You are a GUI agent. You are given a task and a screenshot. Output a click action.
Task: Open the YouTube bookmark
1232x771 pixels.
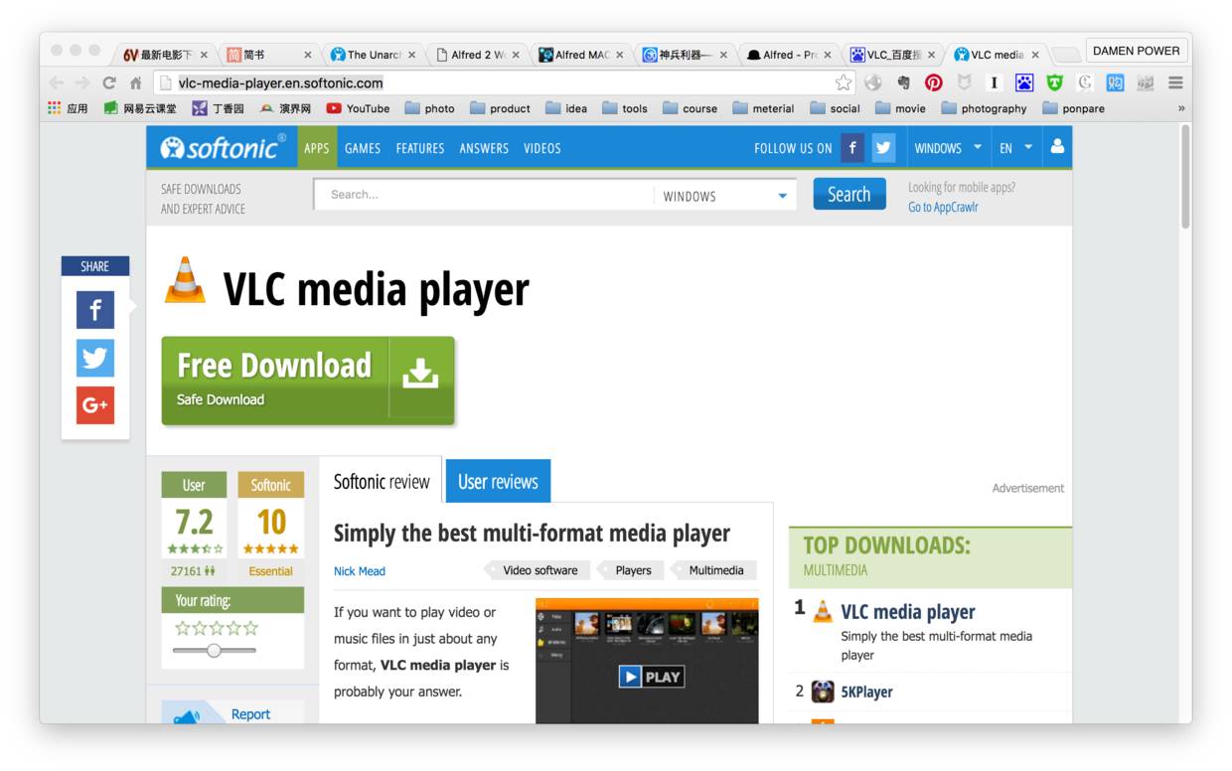click(x=358, y=108)
